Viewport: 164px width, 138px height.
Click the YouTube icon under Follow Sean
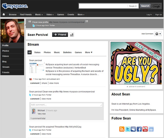coord(145,129)
